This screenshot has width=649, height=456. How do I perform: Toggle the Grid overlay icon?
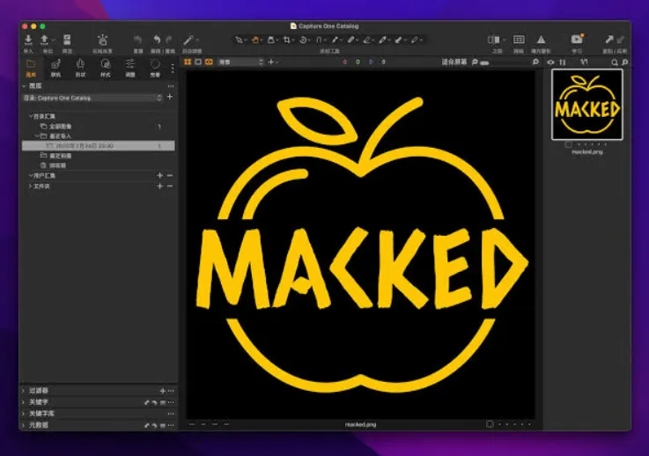(519, 40)
